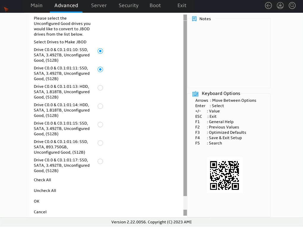Click the download/save icon in header
Screen dimensions: 303x229
280,6
